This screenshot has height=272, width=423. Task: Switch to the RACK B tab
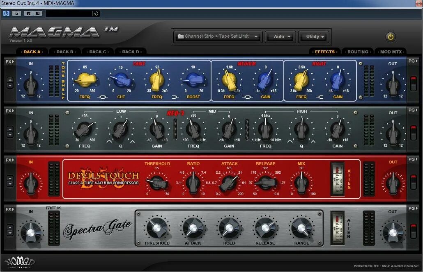(65, 52)
